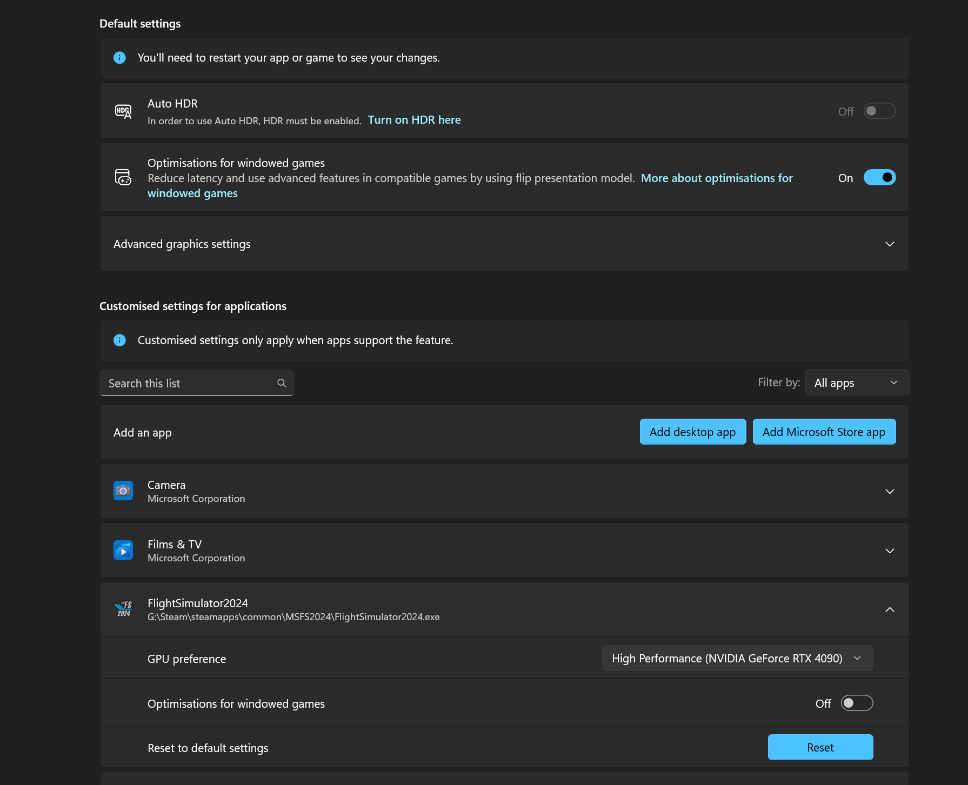Collapse the FlightSimulator2024 settings
Viewport: 968px width, 785px height.
[889, 609]
